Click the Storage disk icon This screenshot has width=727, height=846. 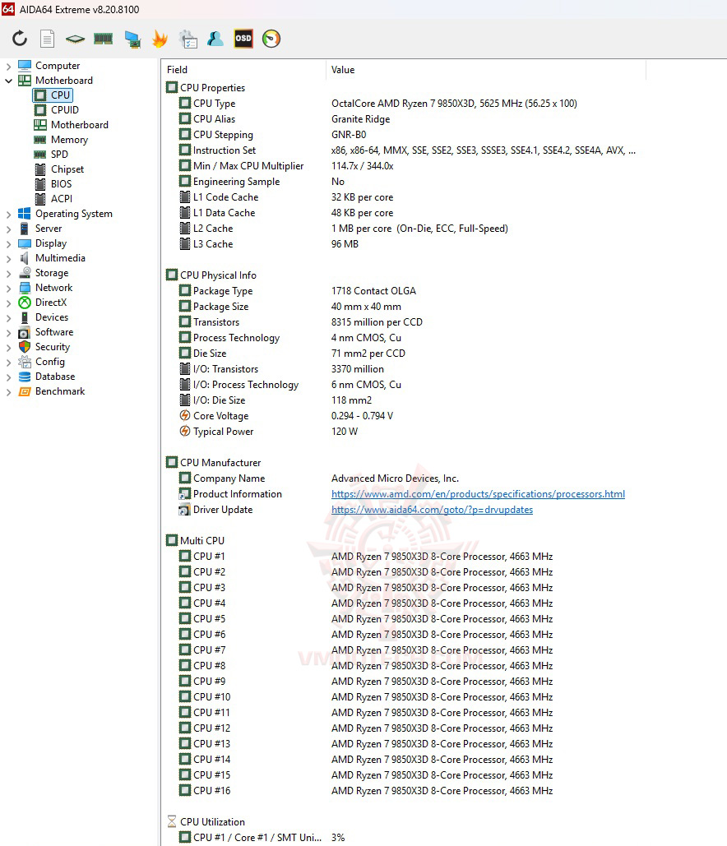[x=25, y=273]
